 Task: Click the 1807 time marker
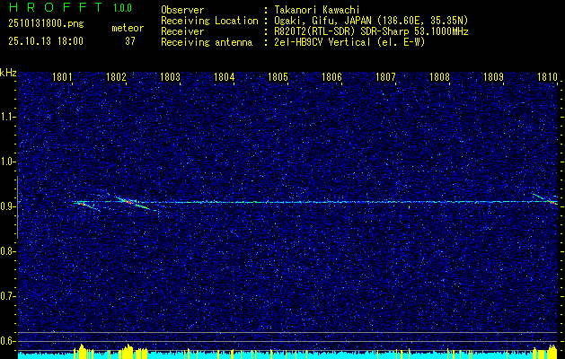pyautogui.click(x=385, y=77)
